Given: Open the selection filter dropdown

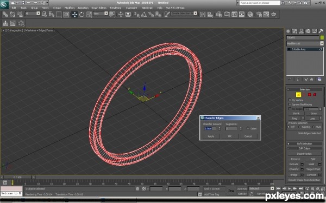Looking at the screenshot, I should [x=33, y=14].
